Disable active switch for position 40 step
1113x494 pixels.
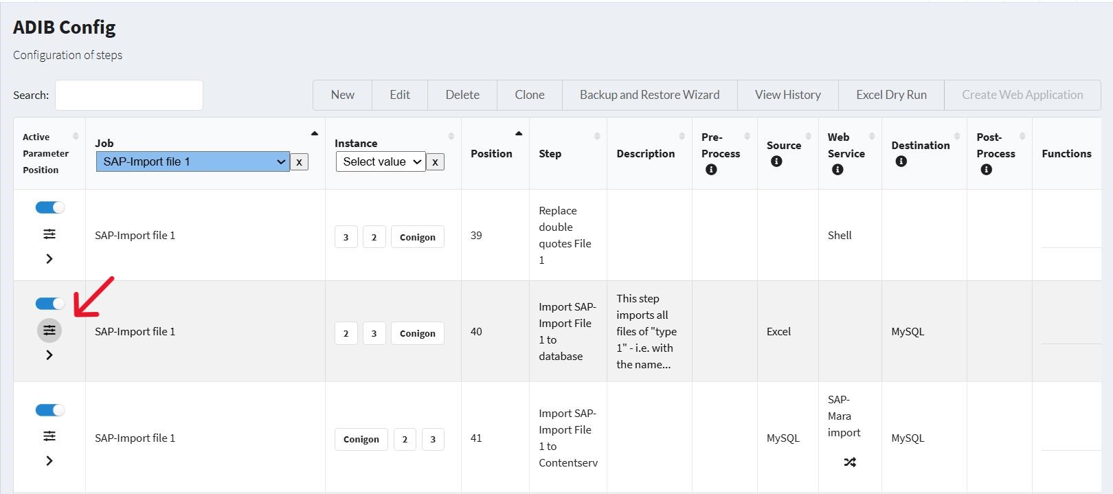click(50, 304)
